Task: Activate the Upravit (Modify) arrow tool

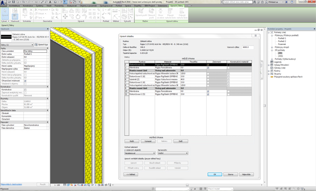Action: (x=5, y=13)
